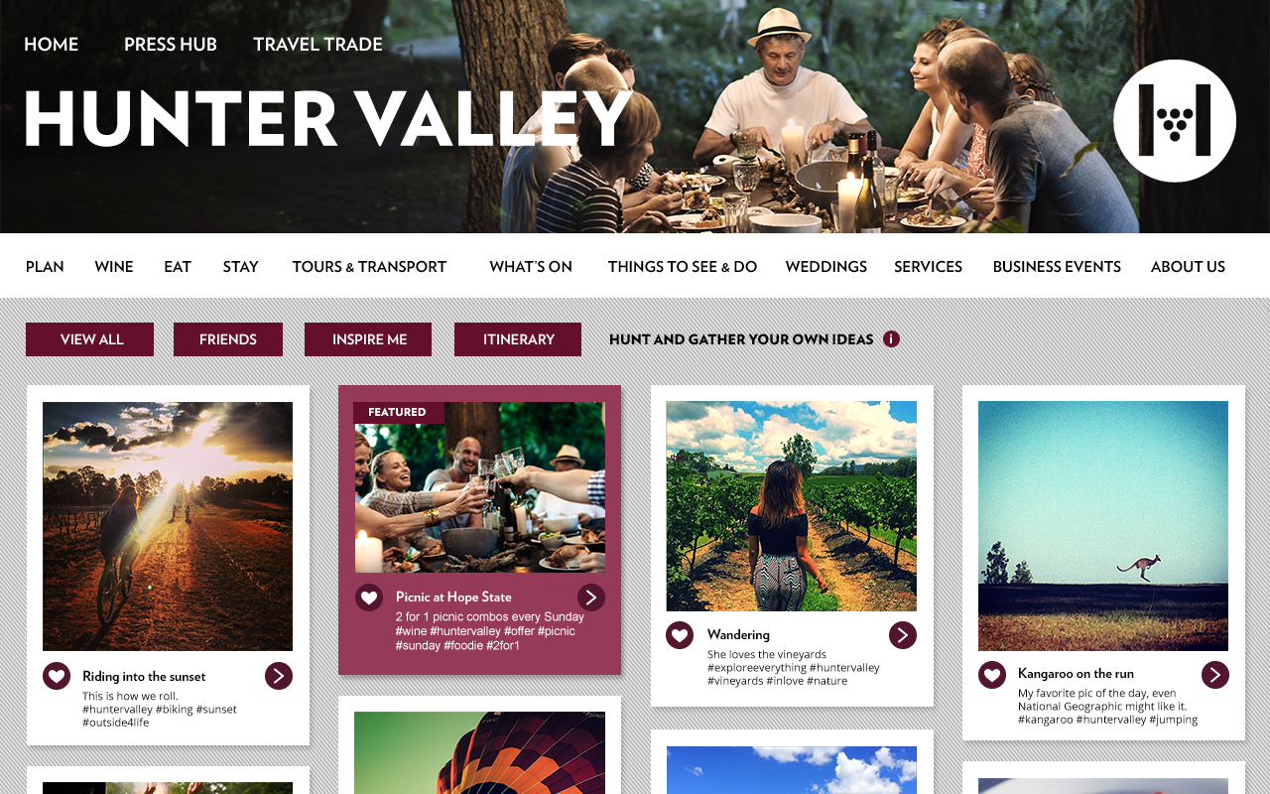The height and width of the screenshot is (794, 1270).
Task: Favorite the Wandering vineyard post
Action: (680, 635)
